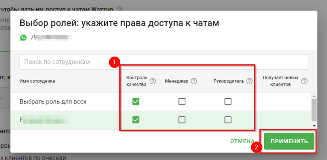Click the ПРИМЕНИТЬ button
Viewport: 327px width, 160px height.
pos(289,141)
